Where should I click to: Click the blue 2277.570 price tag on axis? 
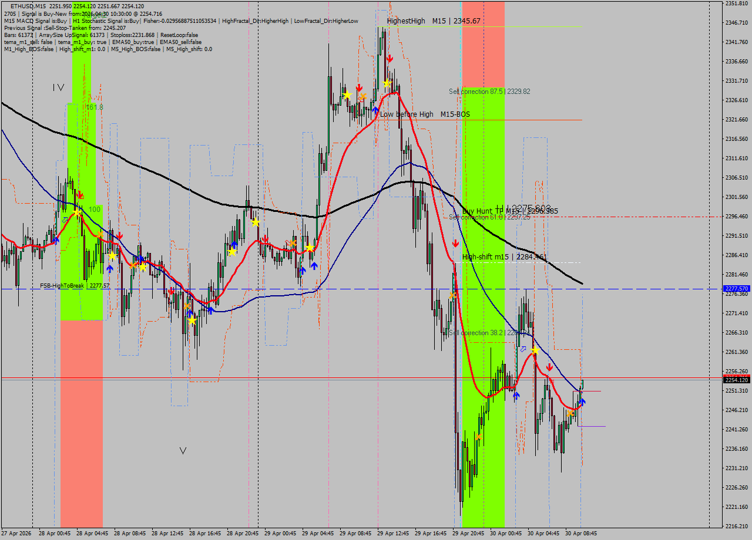pyautogui.click(x=736, y=289)
